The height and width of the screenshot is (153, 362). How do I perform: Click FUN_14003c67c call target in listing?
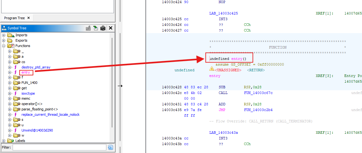click(x=258, y=93)
